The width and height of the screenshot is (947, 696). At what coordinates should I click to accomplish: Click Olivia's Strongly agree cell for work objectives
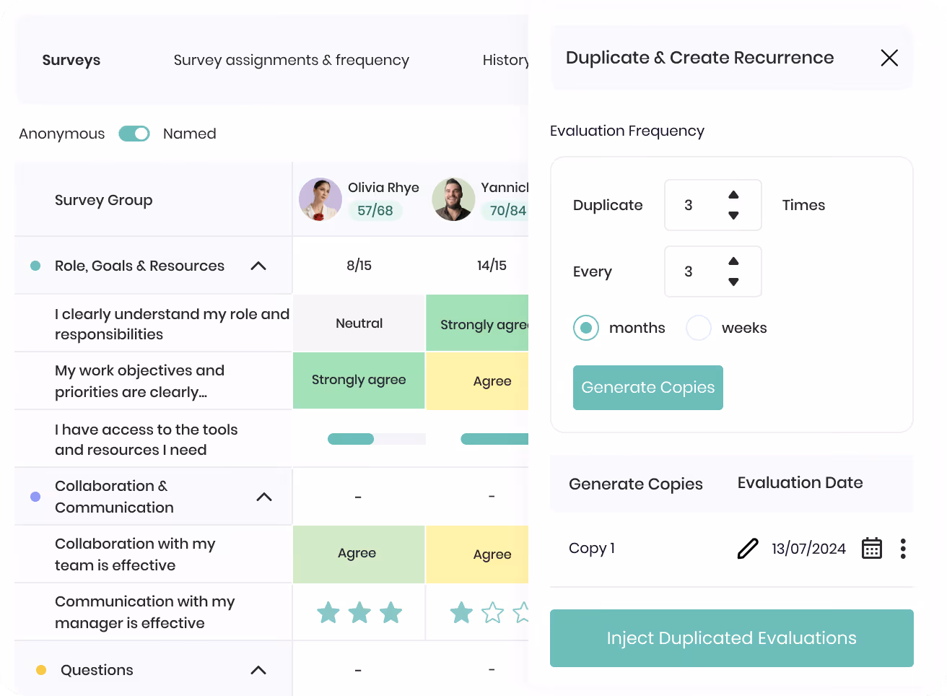pyautogui.click(x=359, y=380)
